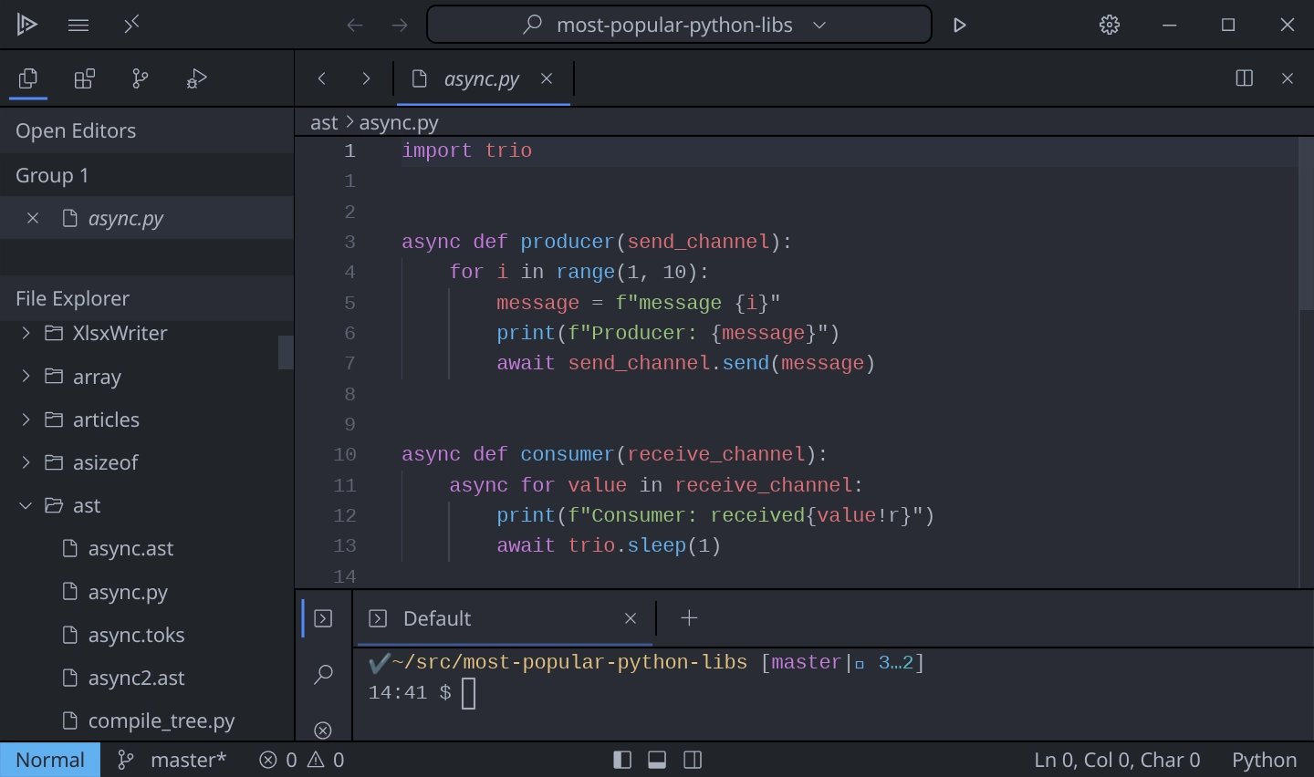1314x777 pixels.
Task: Add a new terminal with plus icon
Action: pos(689,618)
